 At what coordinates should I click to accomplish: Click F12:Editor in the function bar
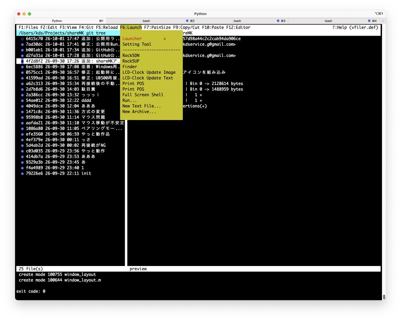pos(238,27)
